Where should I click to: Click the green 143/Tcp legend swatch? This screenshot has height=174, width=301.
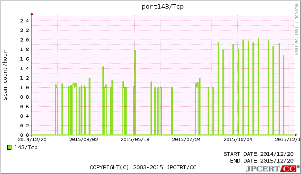(x=9, y=147)
